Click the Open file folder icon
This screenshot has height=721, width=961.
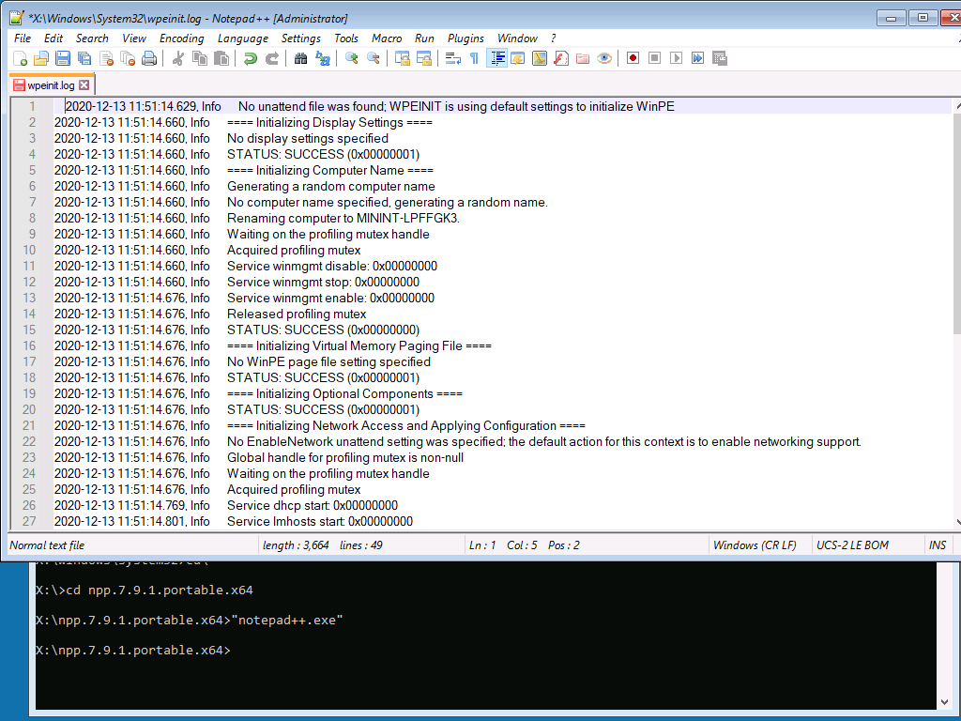41,58
